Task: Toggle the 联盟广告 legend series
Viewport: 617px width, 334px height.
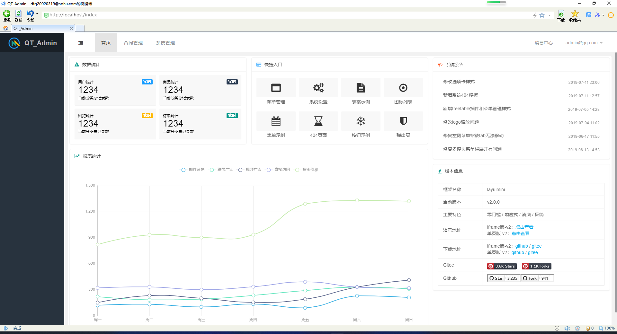Action: 220,170
